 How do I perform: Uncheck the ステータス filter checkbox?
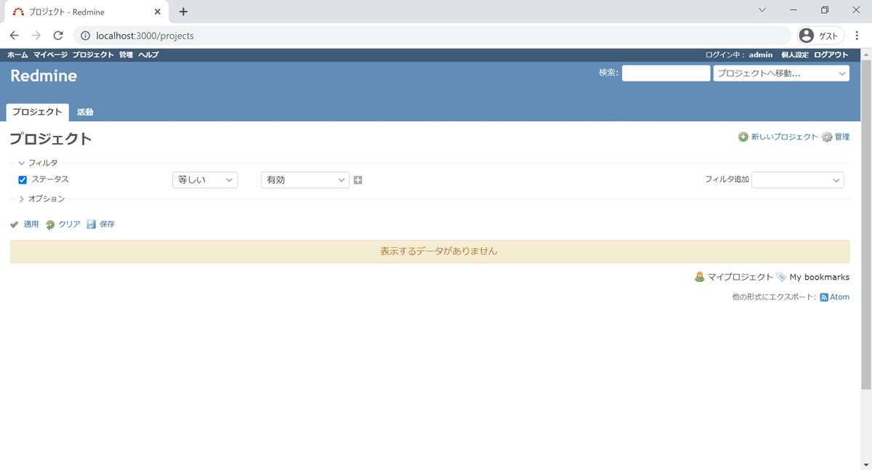(x=23, y=180)
